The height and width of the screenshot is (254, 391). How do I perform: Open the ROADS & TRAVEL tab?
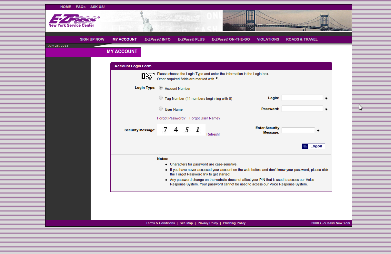(x=302, y=39)
